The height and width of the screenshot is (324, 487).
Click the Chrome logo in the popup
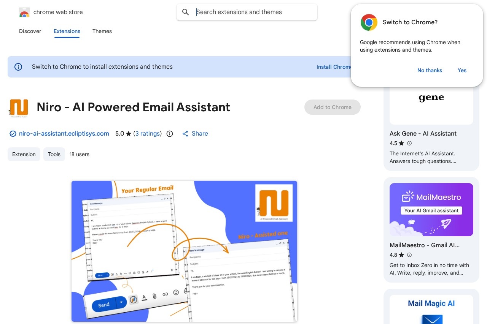tap(369, 22)
